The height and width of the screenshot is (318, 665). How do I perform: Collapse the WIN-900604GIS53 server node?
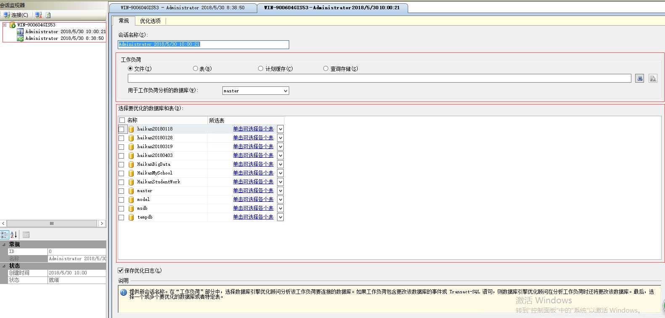5,25
